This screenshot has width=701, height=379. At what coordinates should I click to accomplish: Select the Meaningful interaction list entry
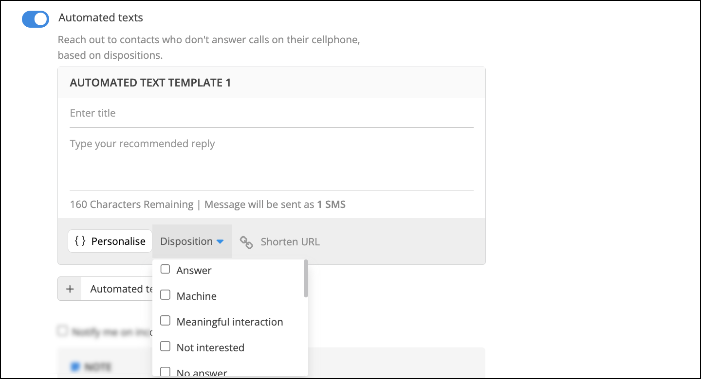(x=230, y=322)
